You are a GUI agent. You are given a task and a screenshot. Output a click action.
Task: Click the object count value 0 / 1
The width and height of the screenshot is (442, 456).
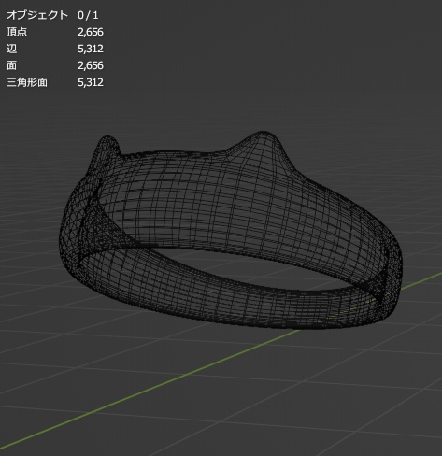tap(88, 15)
